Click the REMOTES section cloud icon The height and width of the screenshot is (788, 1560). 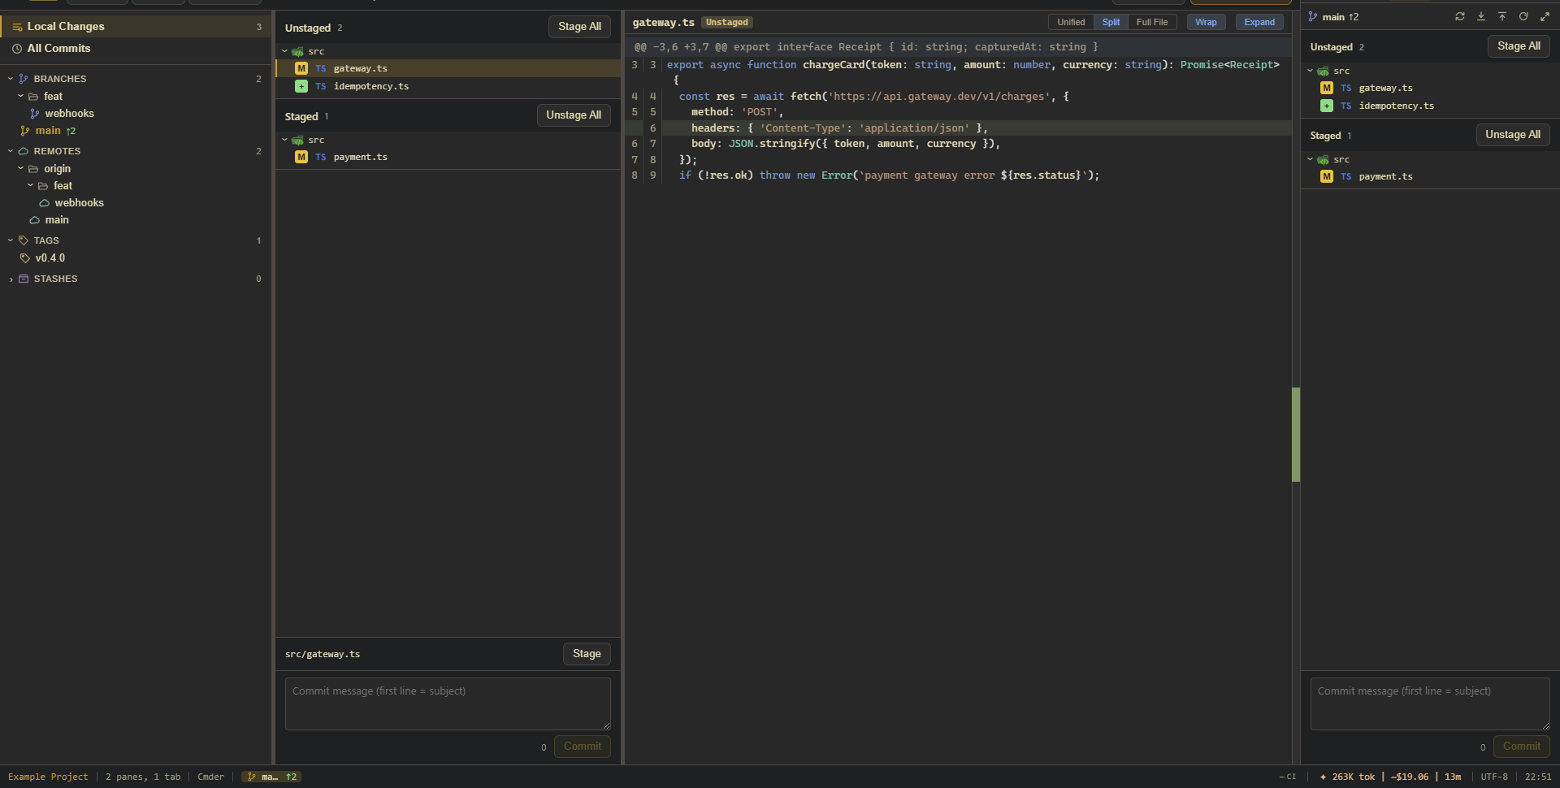coord(24,151)
